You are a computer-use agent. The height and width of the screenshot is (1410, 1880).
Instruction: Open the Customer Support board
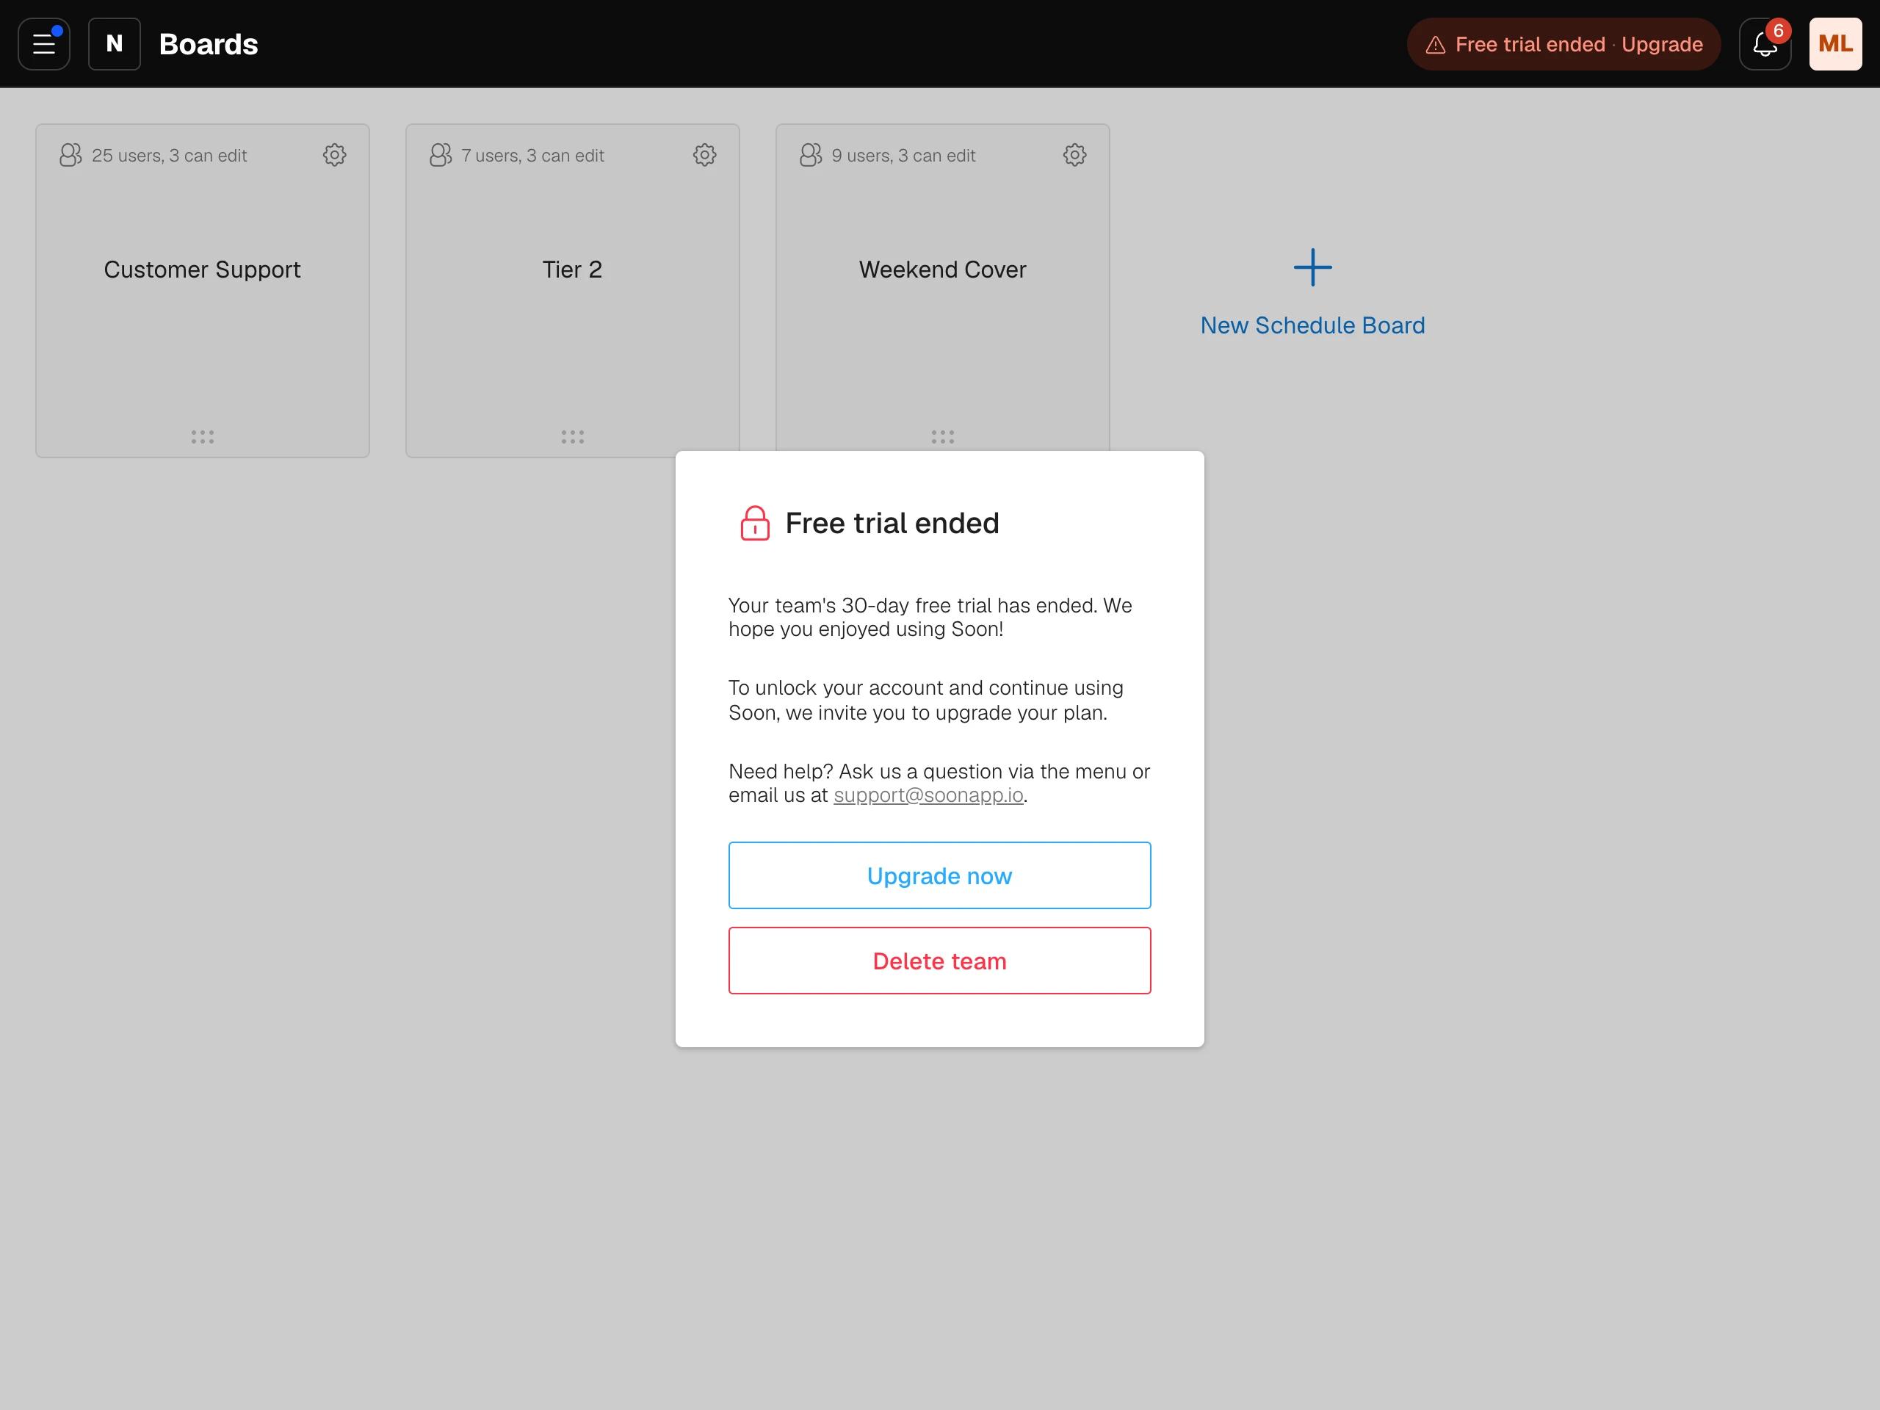(202, 291)
